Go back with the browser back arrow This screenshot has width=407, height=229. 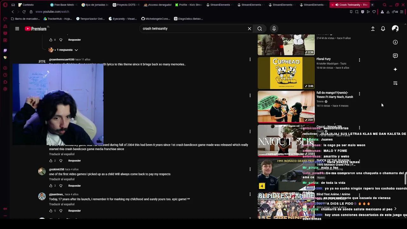tap(13, 12)
